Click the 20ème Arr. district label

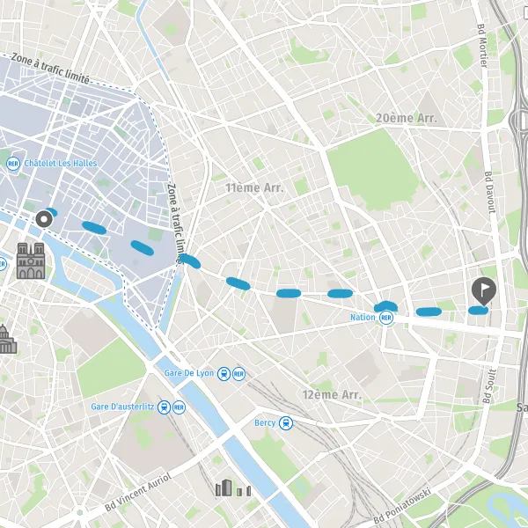(407, 118)
